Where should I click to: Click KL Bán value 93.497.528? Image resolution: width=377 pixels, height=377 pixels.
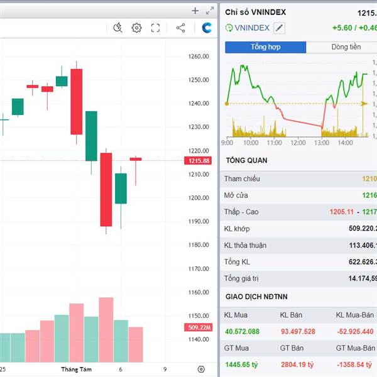(298, 332)
